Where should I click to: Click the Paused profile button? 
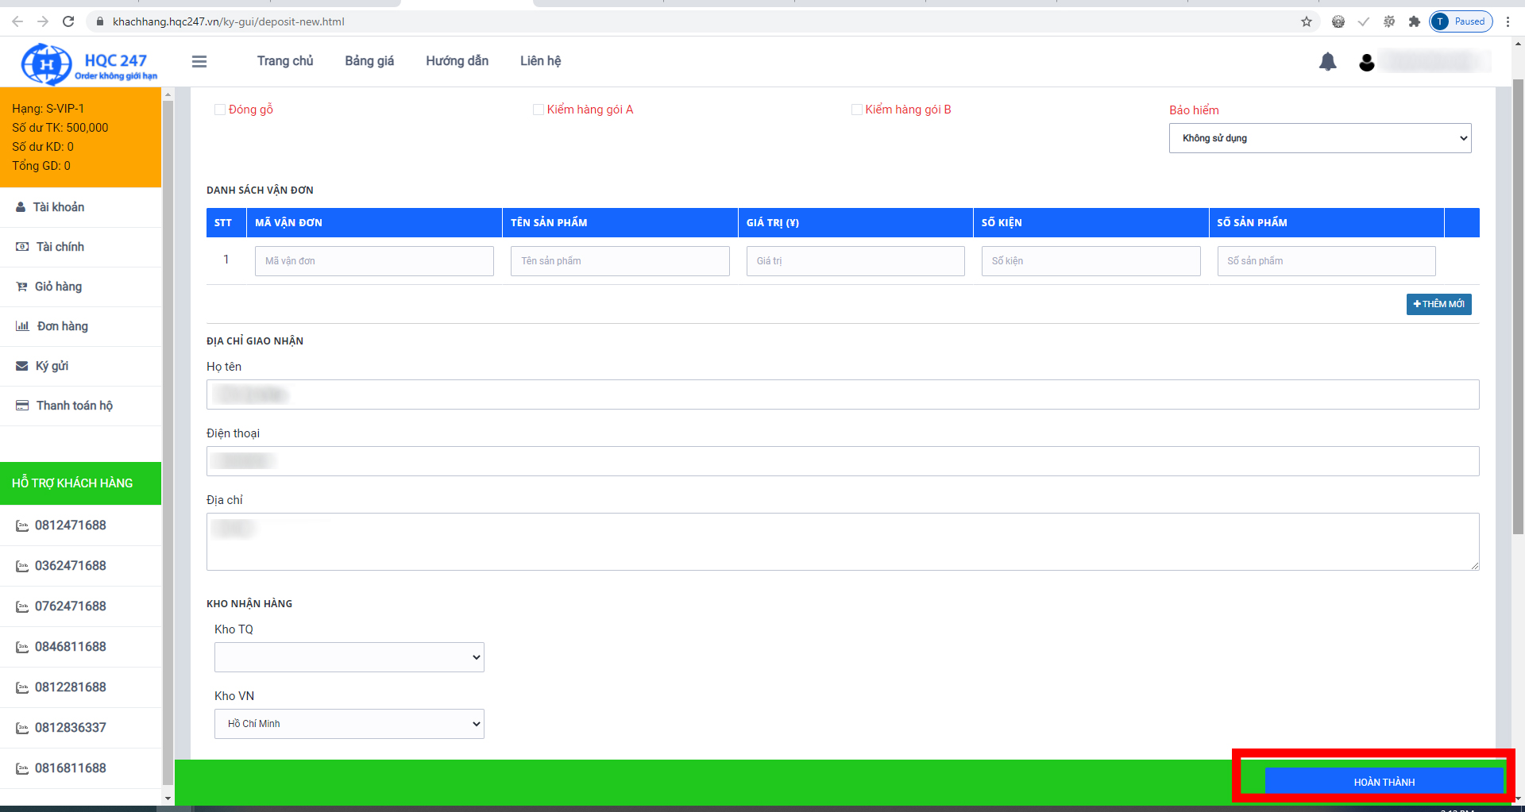click(x=1461, y=21)
